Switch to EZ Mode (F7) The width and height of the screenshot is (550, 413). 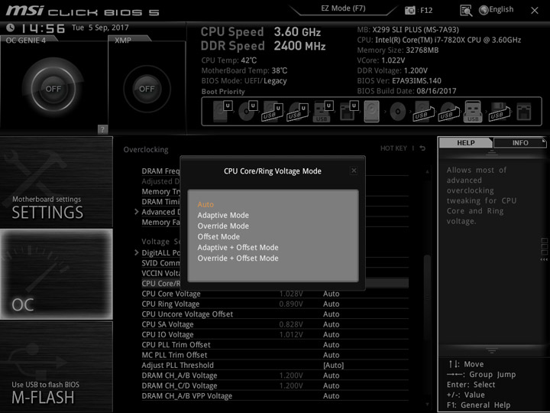coord(343,8)
